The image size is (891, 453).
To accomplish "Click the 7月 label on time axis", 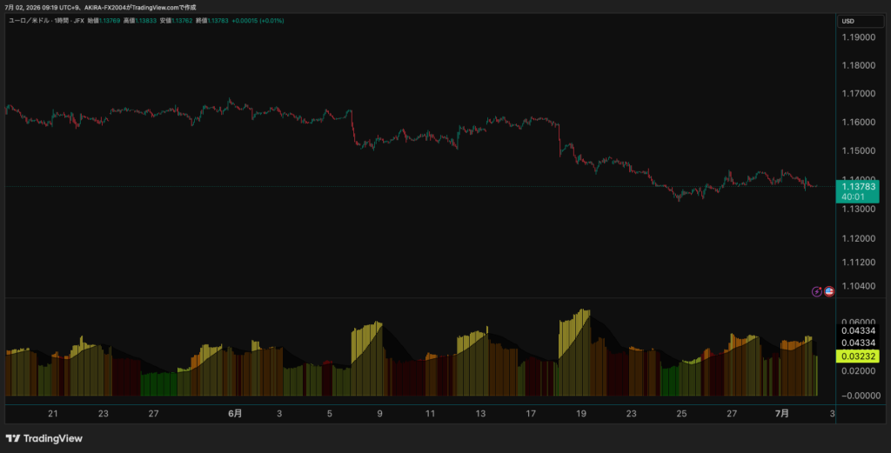I will point(782,414).
